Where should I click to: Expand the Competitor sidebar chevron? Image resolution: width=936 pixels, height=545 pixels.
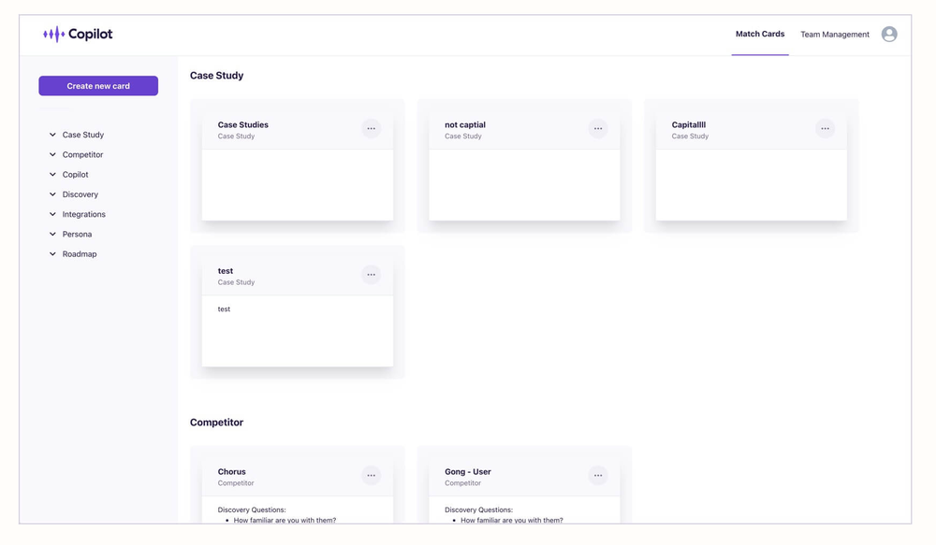tap(52, 154)
